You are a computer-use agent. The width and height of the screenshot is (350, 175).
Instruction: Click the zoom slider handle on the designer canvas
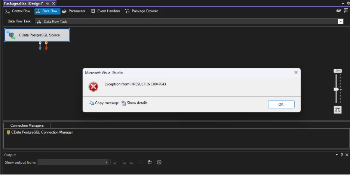[336, 89]
